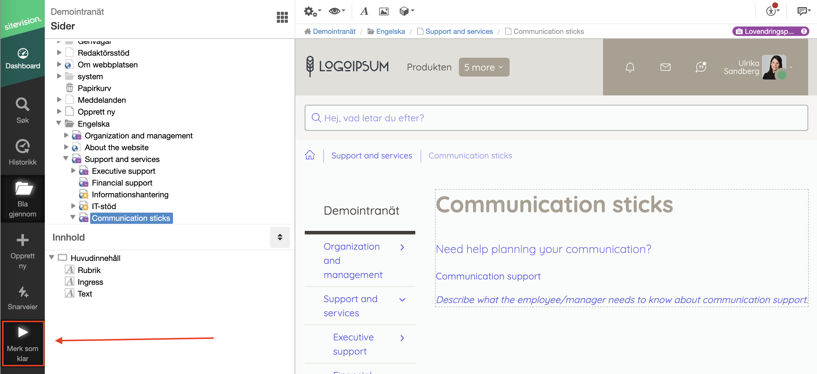Click Support and services page breadcrumb link
The image size is (817, 374).
(x=371, y=155)
